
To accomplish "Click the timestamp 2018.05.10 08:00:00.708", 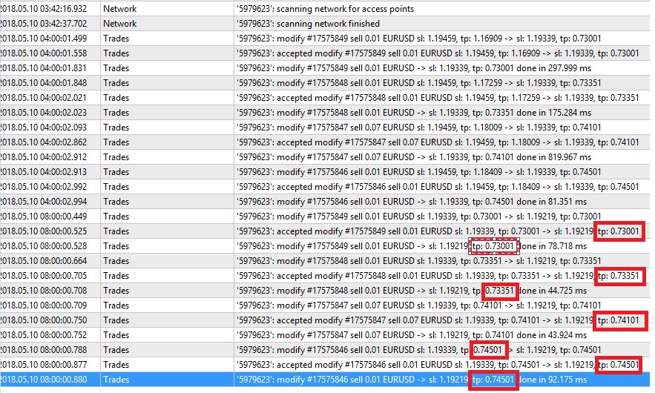I will 44,291.
